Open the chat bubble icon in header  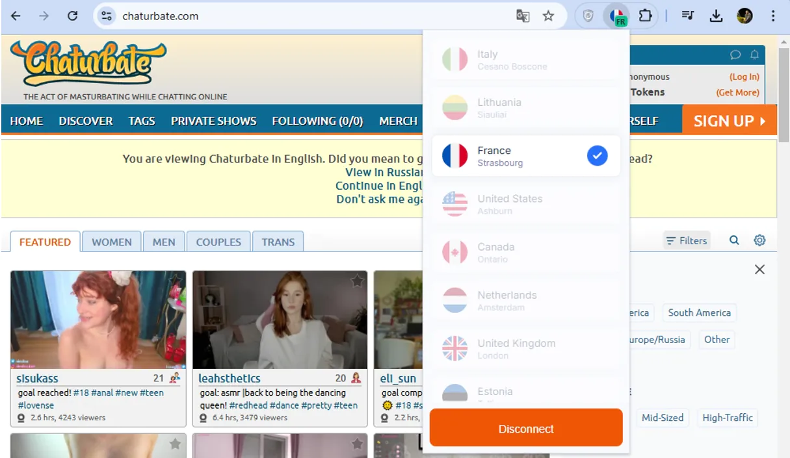735,55
